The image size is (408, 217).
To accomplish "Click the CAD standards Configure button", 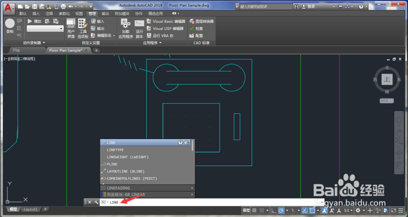I will [196, 35].
